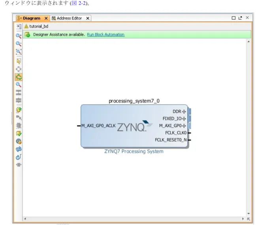This screenshot has width=256, height=225.
Task: Close the Diagram tab
Action: [46, 18]
